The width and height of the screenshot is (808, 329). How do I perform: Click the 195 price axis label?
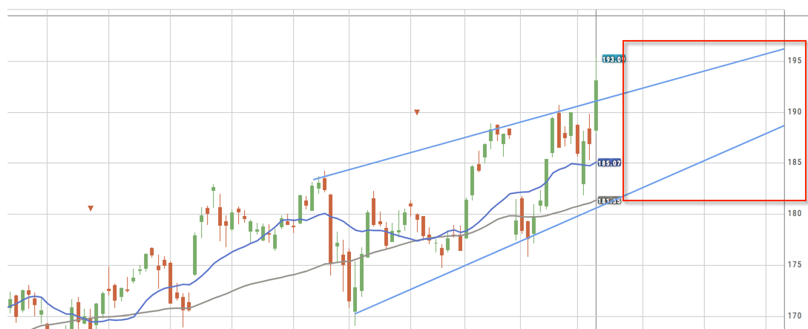(x=795, y=61)
